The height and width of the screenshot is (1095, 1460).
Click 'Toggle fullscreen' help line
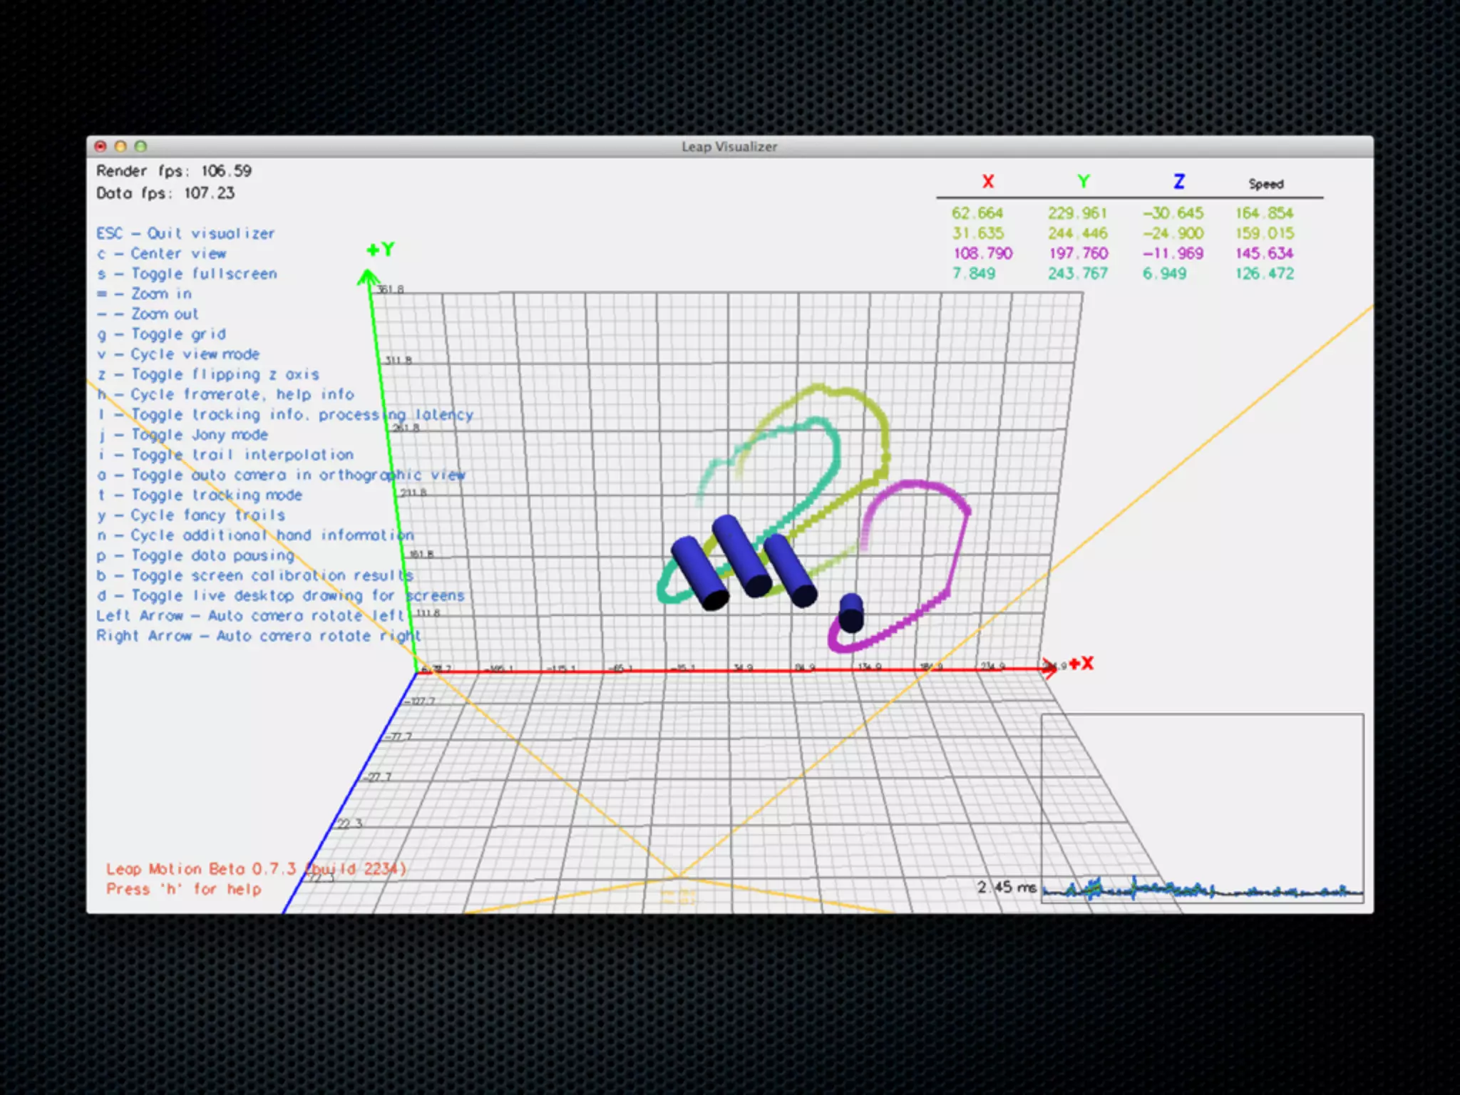click(187, 274)
